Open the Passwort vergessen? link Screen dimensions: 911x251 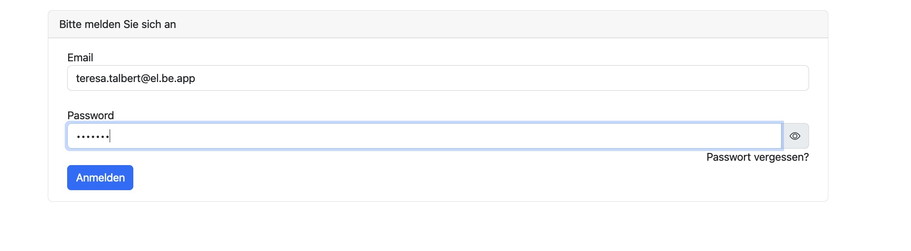click(x=757, y=157)
